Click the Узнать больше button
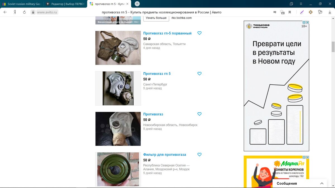This screenshot has width=335, height=188. pyautogui.click(x=156, y=18)
